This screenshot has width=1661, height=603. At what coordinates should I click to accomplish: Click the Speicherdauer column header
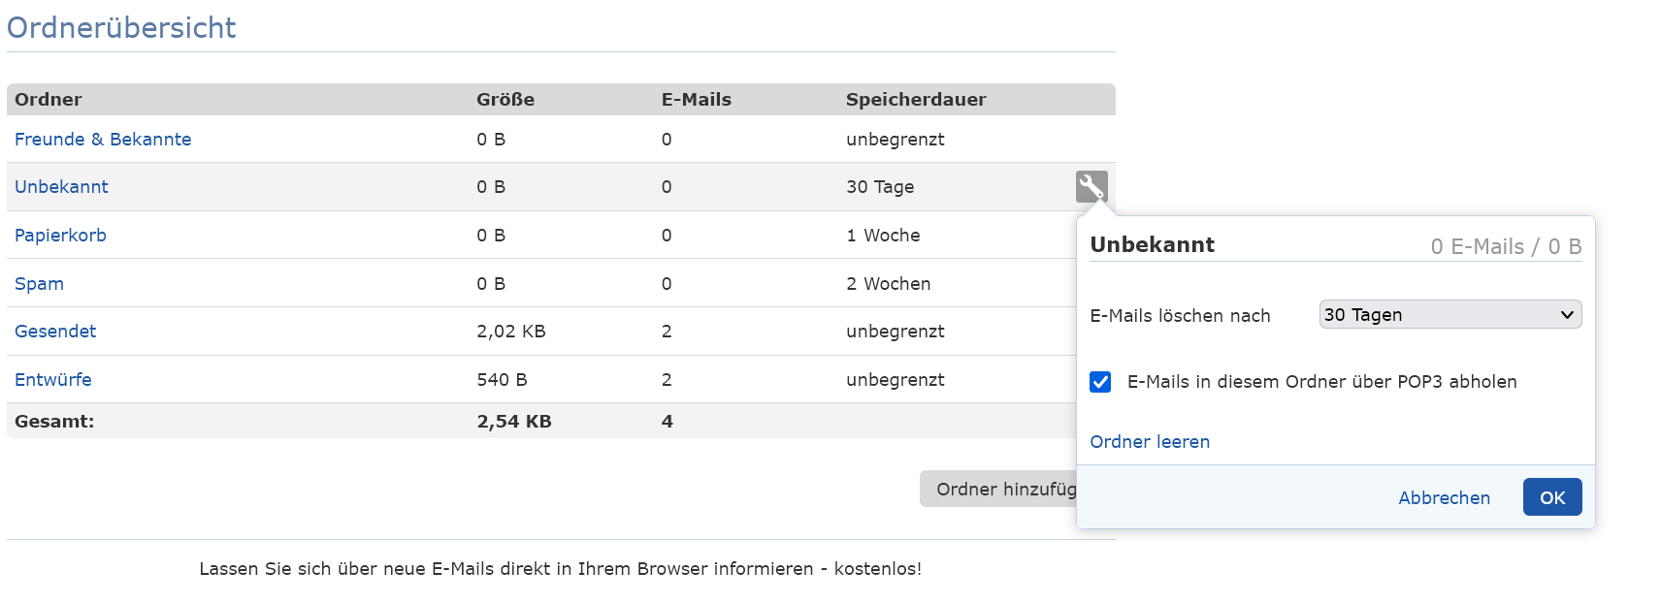(915, 100)
